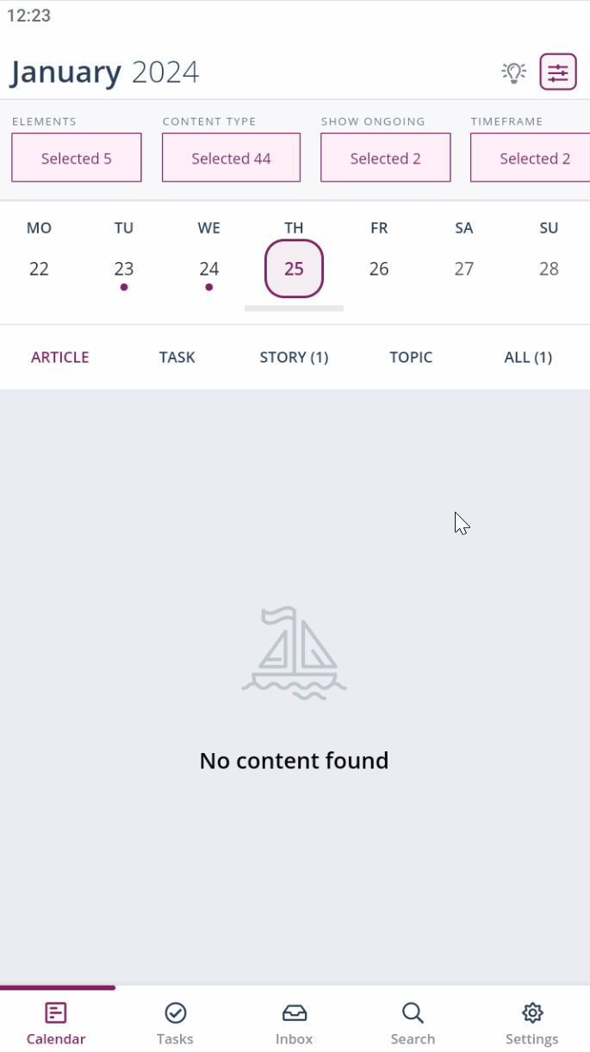Open the Calendar icon in bottom bar
This screenshot has height=1052, width=590.
click(x=56, y=1012)
